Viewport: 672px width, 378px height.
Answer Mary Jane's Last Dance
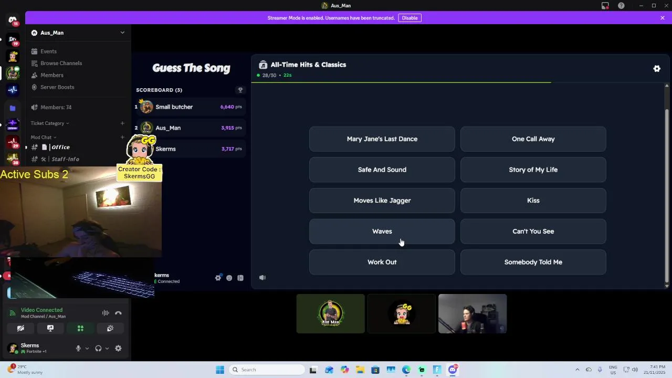tap(382, 139)
